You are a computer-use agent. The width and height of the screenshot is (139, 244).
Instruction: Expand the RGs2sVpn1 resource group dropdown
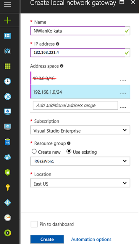pyautogui.click(x=80, y=161)
